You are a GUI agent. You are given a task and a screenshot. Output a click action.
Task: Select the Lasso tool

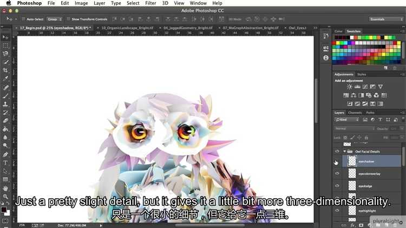pyautogui.click(x=5, y=54)
